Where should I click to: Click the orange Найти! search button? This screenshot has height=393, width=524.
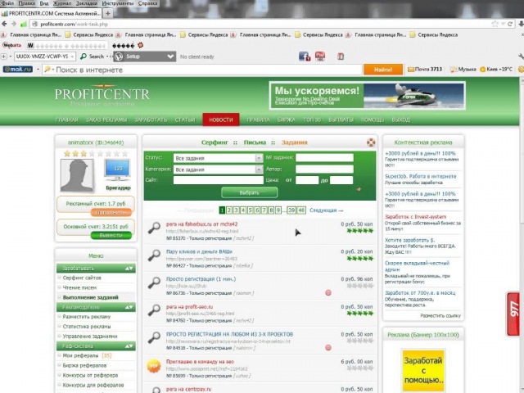[383, 70]
